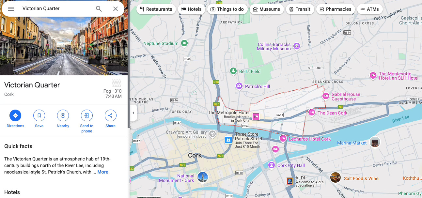Click the Send to phone icon
The width and height of the screenshot is (422, 198).
click(x=87, y=115)
